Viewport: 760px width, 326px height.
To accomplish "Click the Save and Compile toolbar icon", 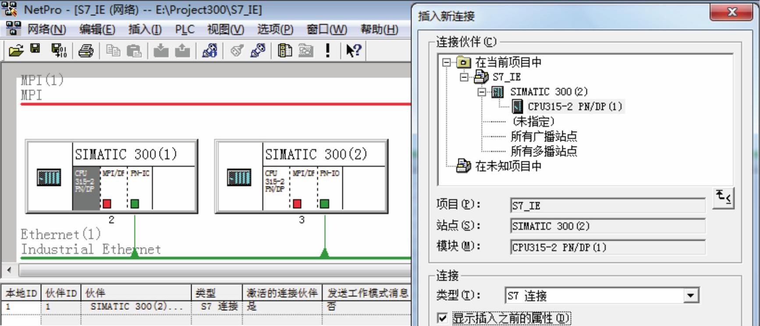I will (59, 51).
